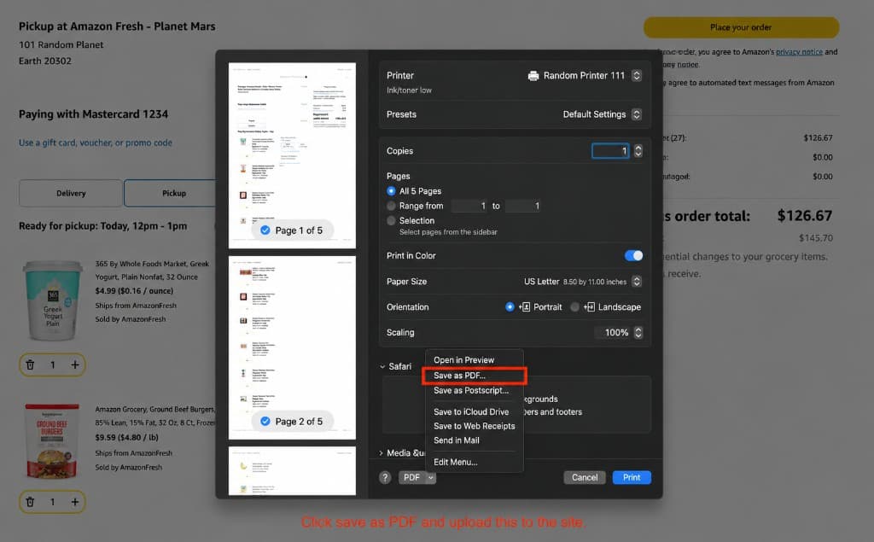The image size is (874, 542).
Task: Click the Greek Yogurt product image
Action: pyautogui.click(x=52, y=301)
